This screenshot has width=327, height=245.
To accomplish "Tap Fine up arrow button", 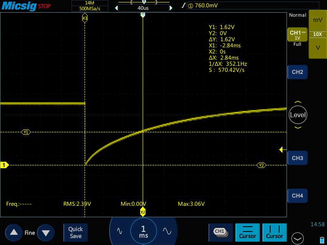I will pyautogui.click(x=14, y=233).
